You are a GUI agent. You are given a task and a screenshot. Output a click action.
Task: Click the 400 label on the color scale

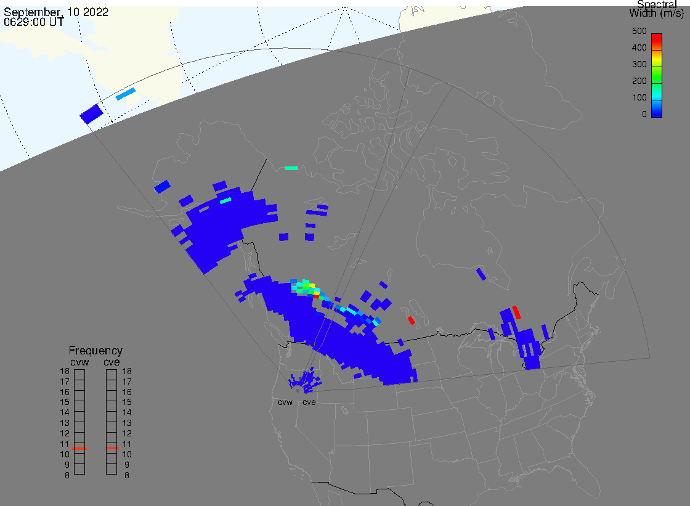pyautogui.click(x=639, y=47)
